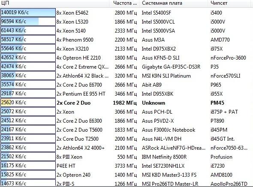This screenshot has width=253, height=187.
Task: Click the nForcePro-3600 chipset cell
Action: point(228,58)
